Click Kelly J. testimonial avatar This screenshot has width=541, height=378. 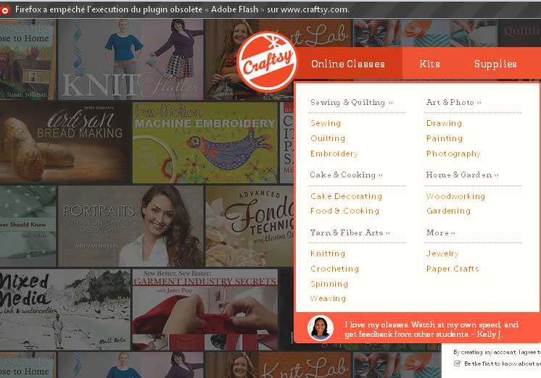click(x=320, y=328)
